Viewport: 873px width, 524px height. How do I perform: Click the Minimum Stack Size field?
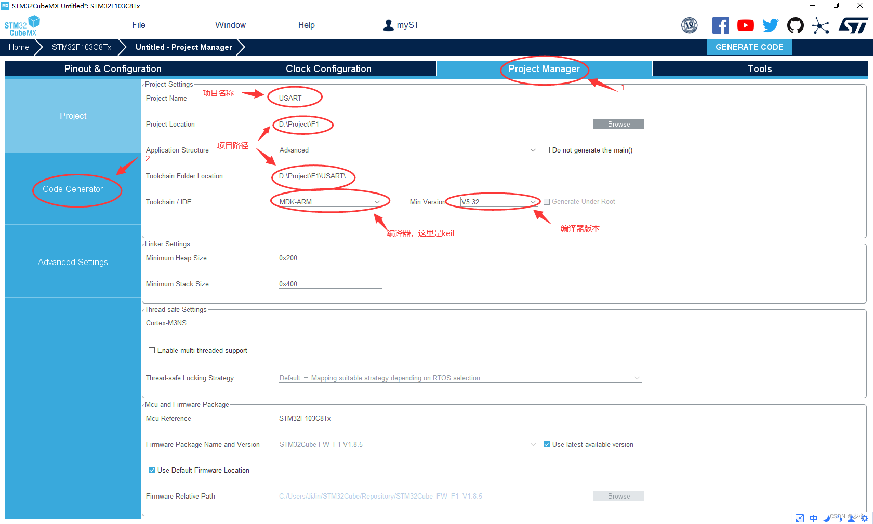(x=330, y=284)
